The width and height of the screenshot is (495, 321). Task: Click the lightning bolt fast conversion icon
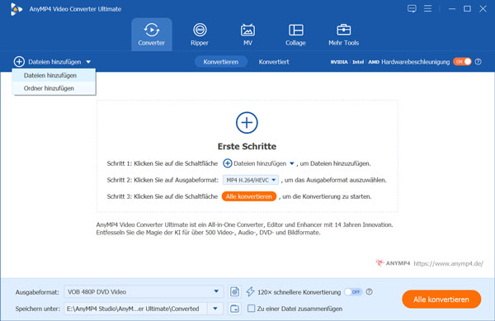[x=250, y=292]
